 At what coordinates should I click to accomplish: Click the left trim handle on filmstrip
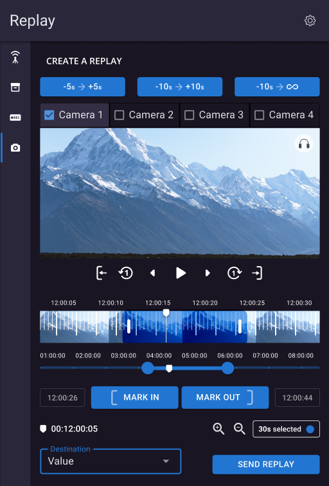click(x=129, y=327)
